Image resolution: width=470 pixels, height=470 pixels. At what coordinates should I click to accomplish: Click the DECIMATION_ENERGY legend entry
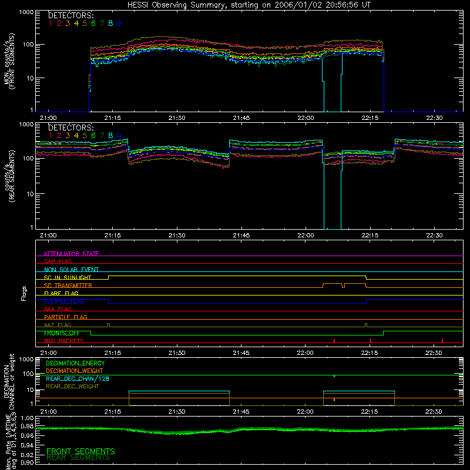pos(75,363)
